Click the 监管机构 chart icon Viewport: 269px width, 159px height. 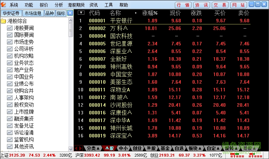click(x=10, y=139)
